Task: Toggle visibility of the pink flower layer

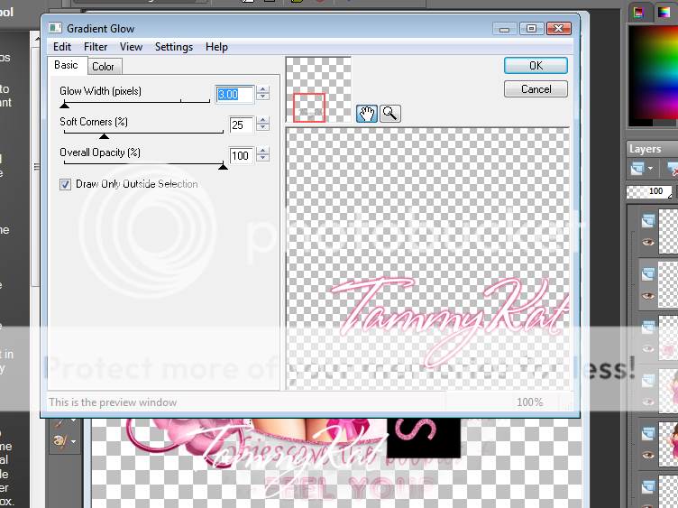Action: click(647, 349)
